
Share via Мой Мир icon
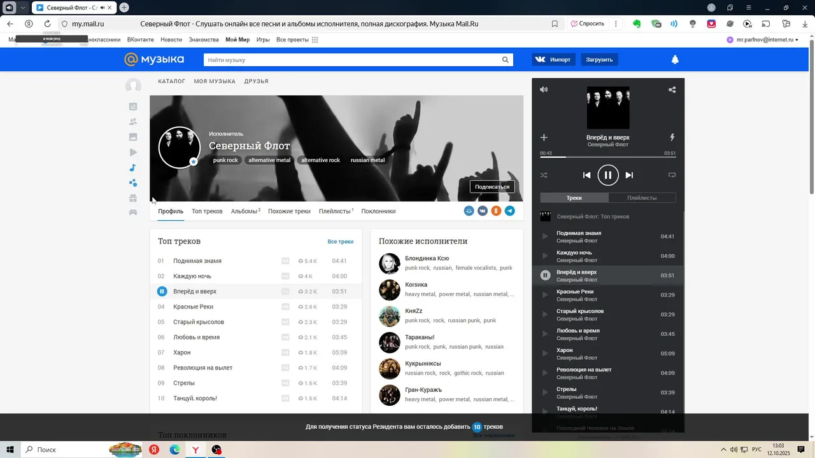pos(469,211)
